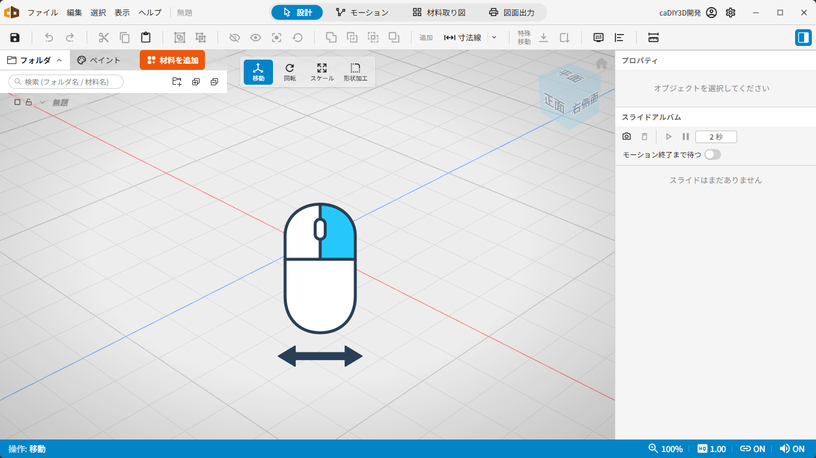The image size is (816, 458).
Task: Open the dropdown arrow beside 寸法線
Action: point(494,38)
